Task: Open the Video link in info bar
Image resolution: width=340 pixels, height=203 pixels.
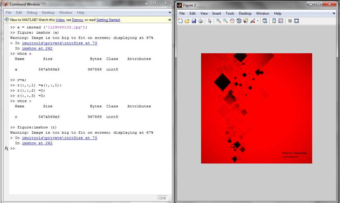Action: pos(60,20)
